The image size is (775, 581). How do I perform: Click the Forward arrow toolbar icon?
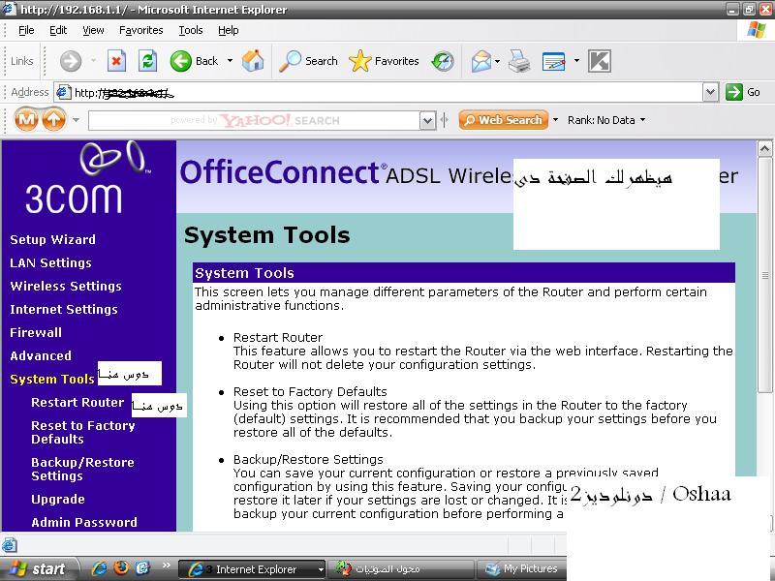click(x=70, y=61)
